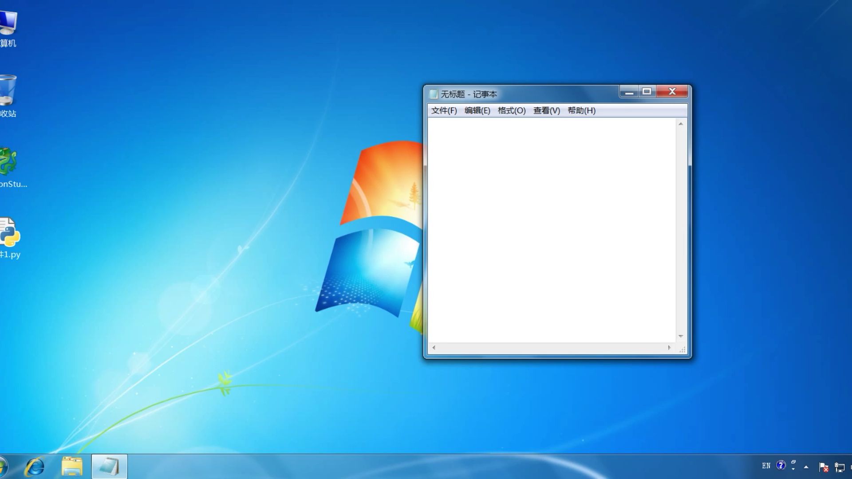The image size is (852, 479).
Task: Open the 帮助(H) menu
Action: (581, 110)
